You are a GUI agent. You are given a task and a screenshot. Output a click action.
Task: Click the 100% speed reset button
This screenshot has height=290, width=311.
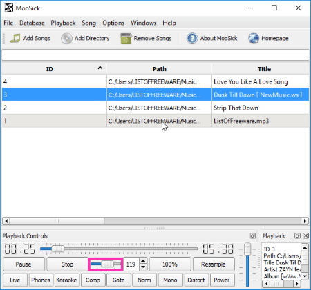pyautogui.click(x=170, y=264)
